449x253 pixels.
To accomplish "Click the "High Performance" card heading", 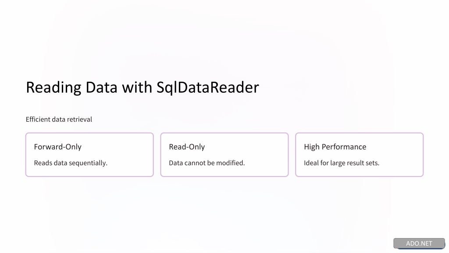I will coord(335,147).
